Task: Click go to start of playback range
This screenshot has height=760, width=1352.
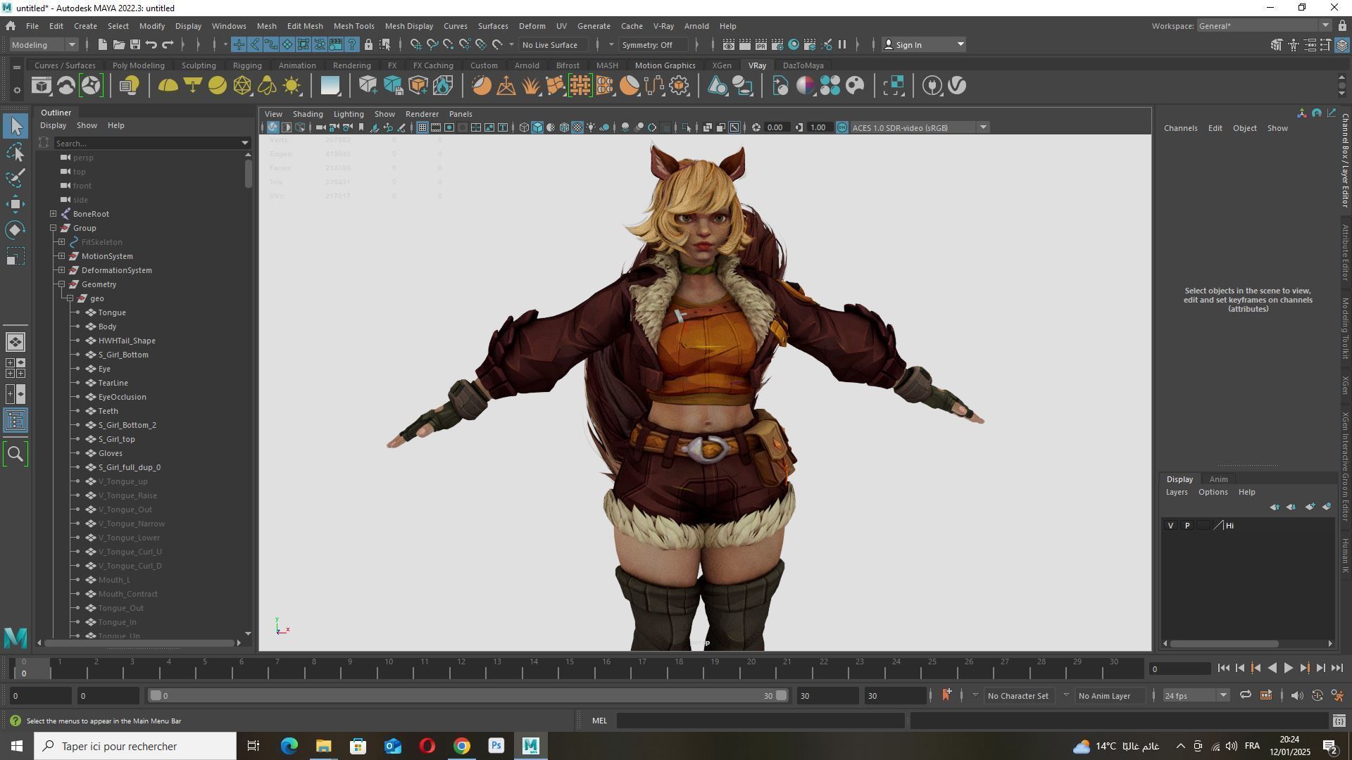Action: [1223, 669]
